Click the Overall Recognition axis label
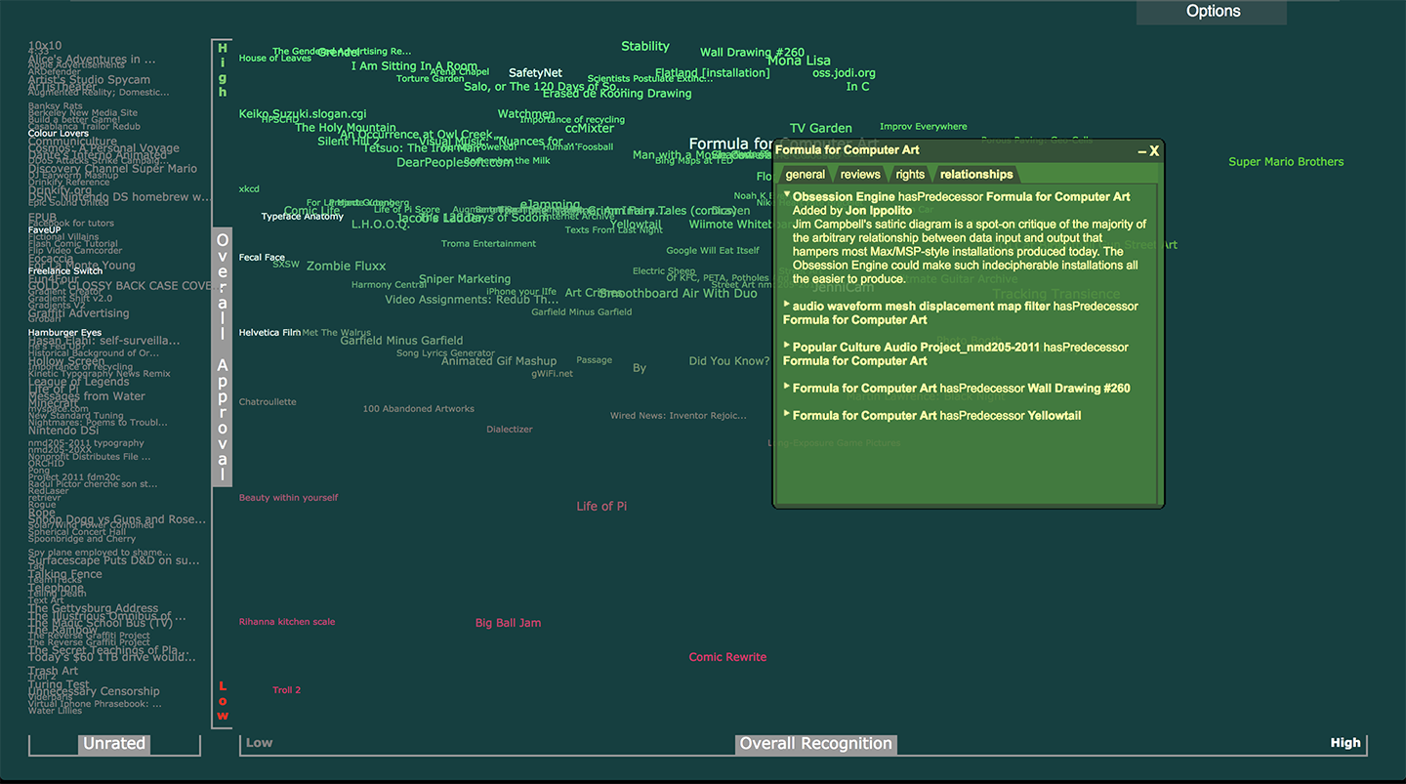 pos(816,744)
